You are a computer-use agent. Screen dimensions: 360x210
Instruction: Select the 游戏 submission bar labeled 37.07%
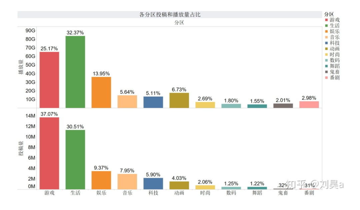[49, 153]
